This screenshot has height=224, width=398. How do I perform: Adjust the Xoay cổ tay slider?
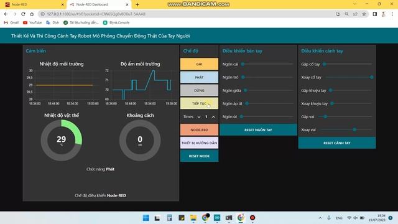[x=349, y=77]
